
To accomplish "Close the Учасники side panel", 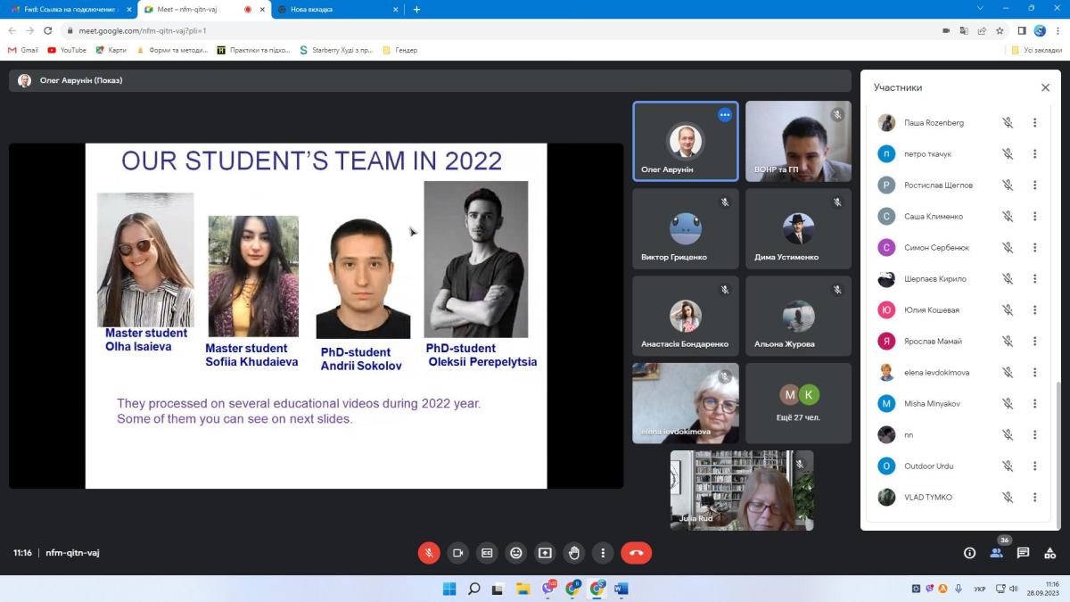I will coord(1045,87).
